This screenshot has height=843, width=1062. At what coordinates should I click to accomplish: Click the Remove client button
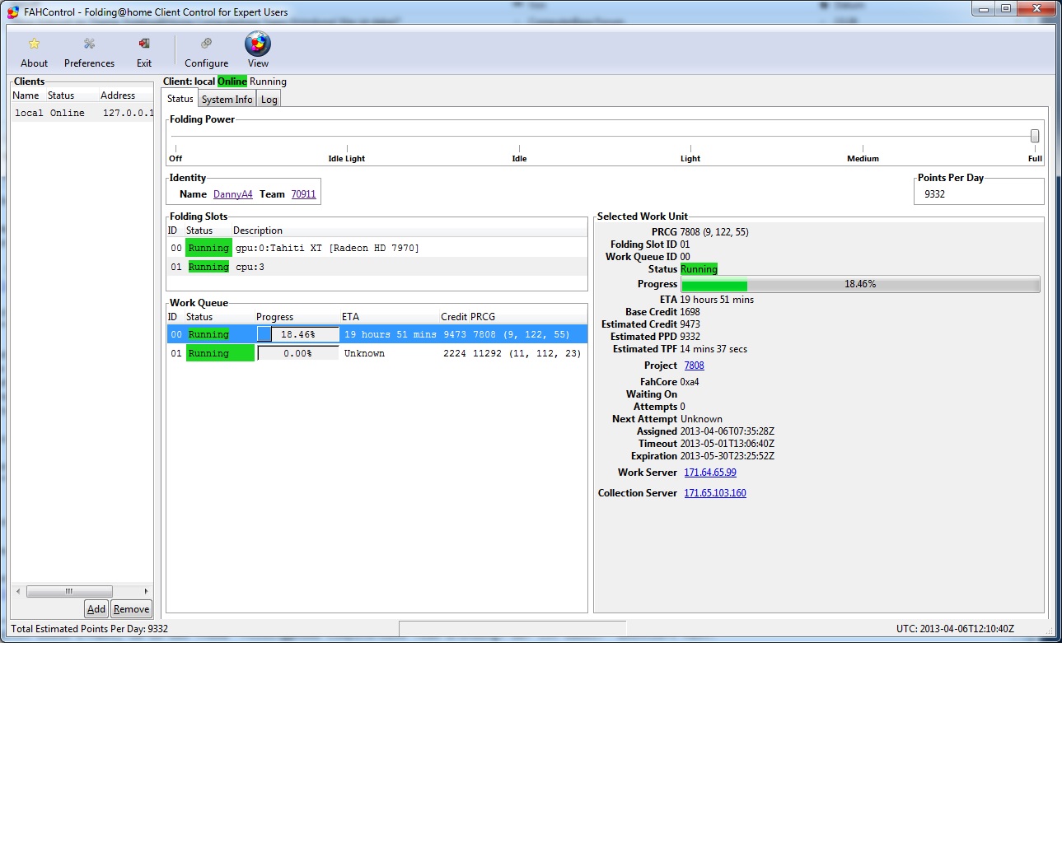point(132,609)
